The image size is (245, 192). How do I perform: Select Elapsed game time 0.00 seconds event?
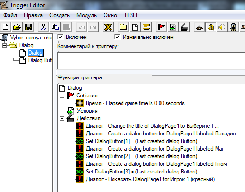pyautogui.click(x=135, y=103)
